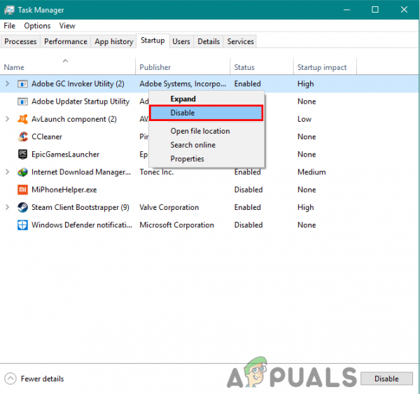Expand the Internet Download Manager group

tap(8, 172)
